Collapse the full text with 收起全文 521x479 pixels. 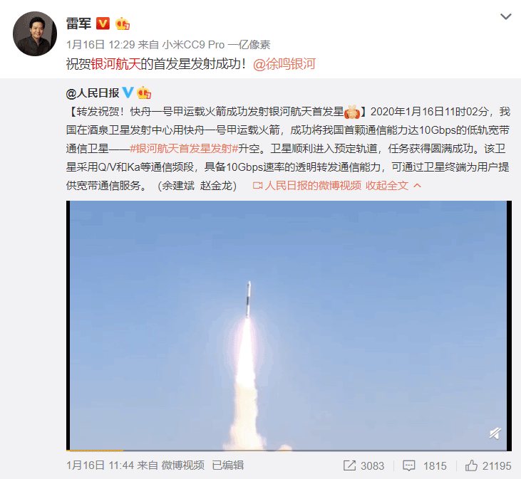click(x=393, y=186)
